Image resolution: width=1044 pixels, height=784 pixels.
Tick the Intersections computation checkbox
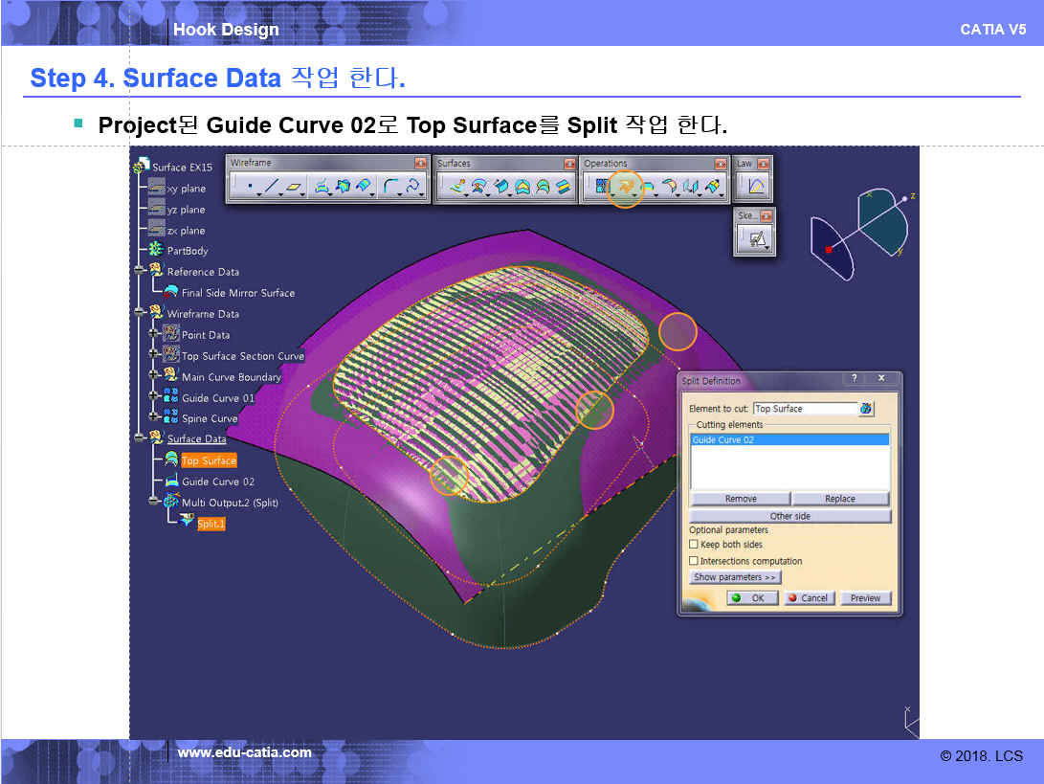tap(694, 561)
